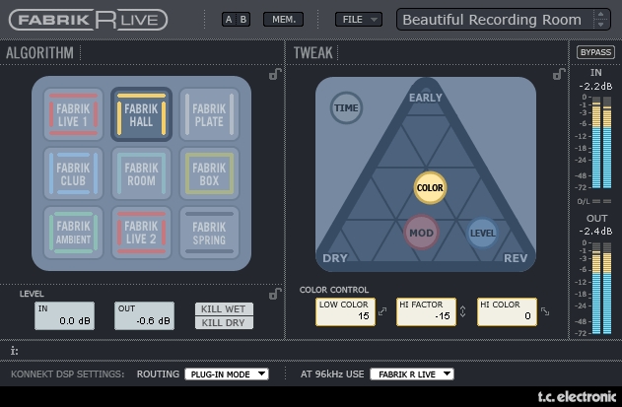The width and height of the screenshot is (622, 407).
Task: Click the -2.2dB input peak readout
Action: click(595, 86)
